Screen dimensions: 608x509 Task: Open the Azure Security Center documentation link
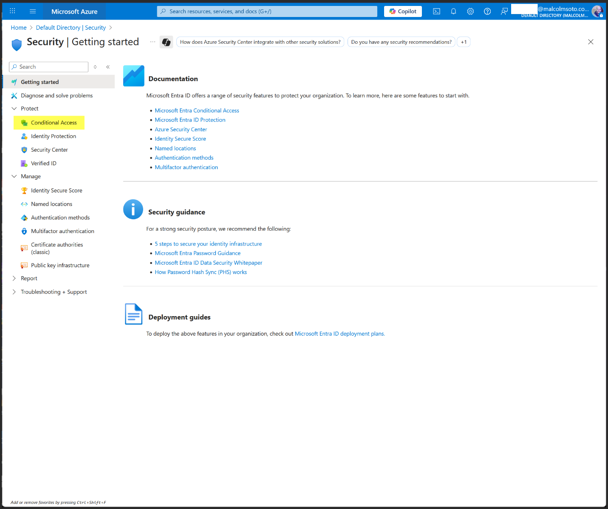[181, 130]
